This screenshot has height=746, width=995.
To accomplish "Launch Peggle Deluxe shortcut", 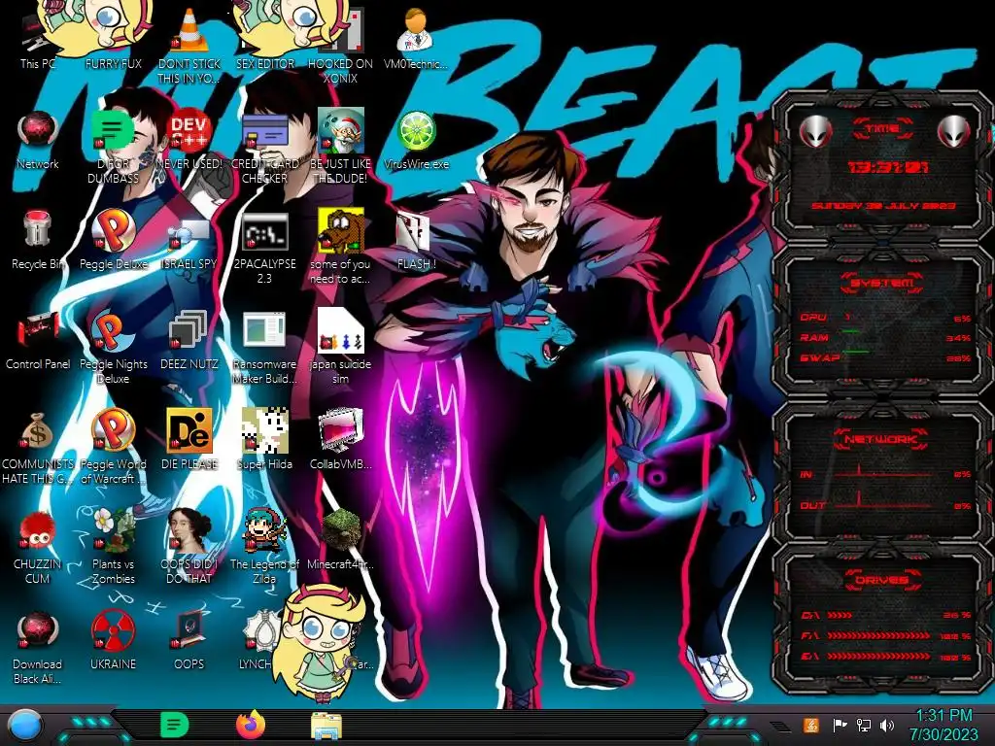I will pyautogui.click(x=113, y=240).
